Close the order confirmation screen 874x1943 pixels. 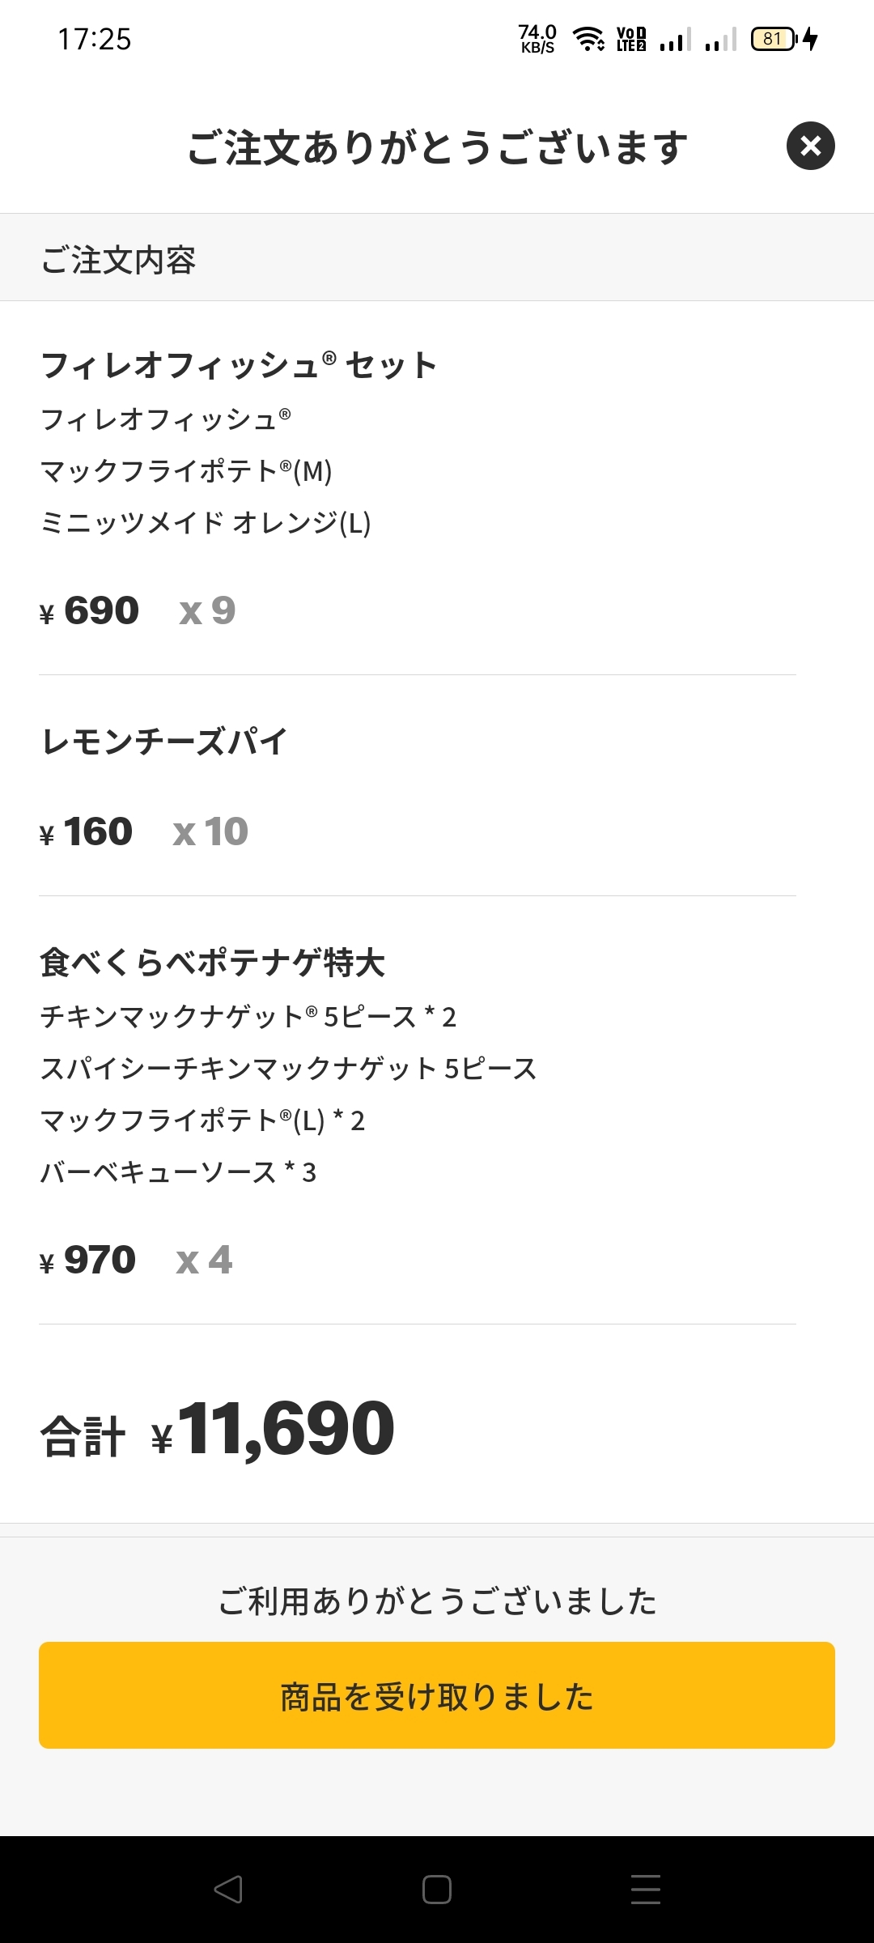coord(810,146)
